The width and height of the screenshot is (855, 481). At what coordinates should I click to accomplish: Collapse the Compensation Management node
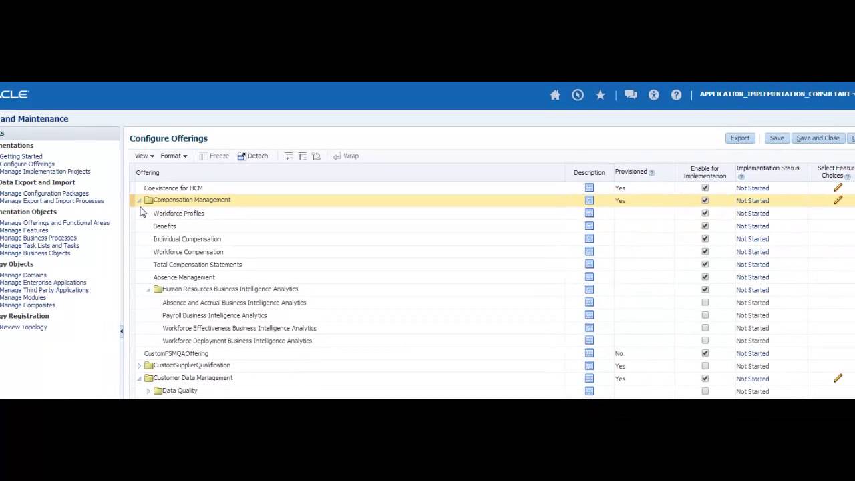[x=140, y=200]
